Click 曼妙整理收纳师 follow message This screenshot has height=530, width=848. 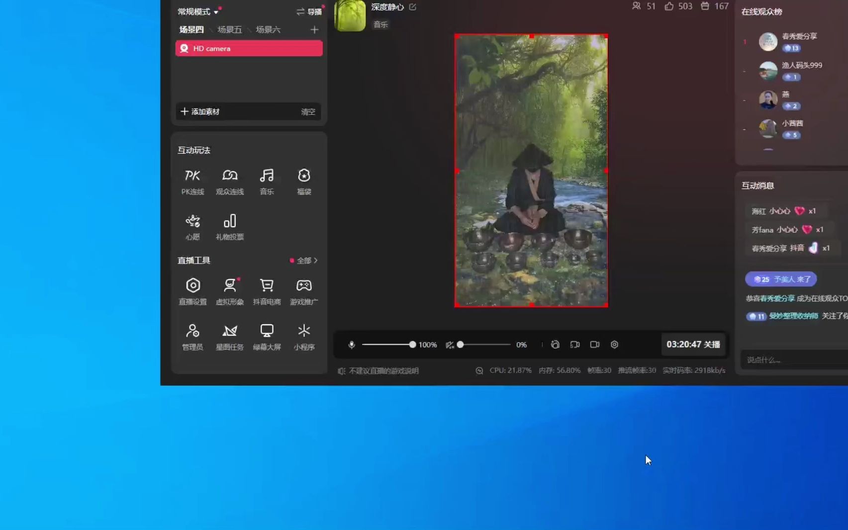(797, 316)
